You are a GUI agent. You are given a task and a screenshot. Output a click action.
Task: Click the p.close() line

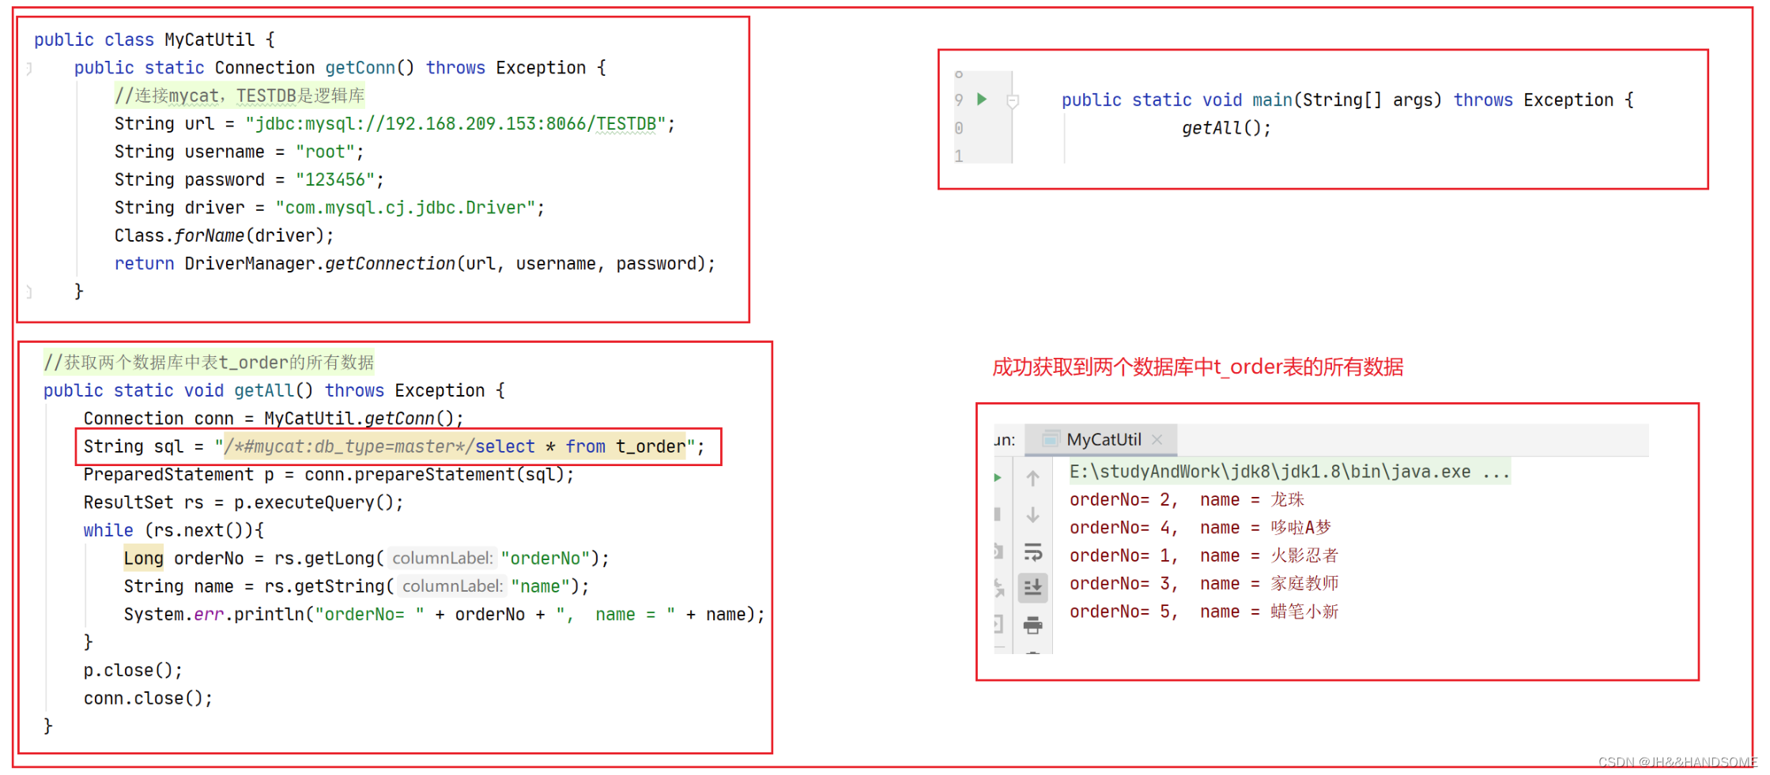click(x=133, y=671)
